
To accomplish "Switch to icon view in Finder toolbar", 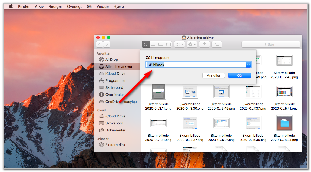I will (x=145, y=44).
